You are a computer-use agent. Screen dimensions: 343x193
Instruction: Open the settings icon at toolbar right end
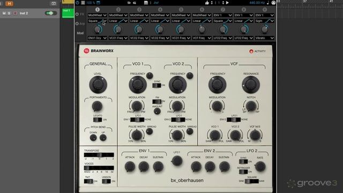pyautogui.click(x=273, y=3)
